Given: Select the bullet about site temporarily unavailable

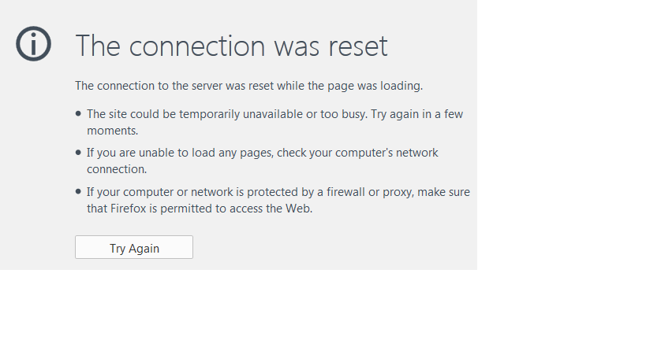Looking at the screenshot, I should tap(274, 122).
